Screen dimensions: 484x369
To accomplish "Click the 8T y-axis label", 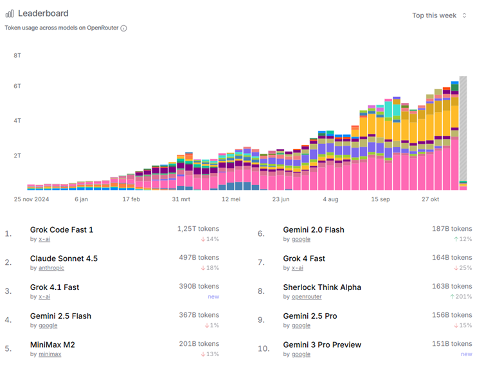I will tap(17, 55).
